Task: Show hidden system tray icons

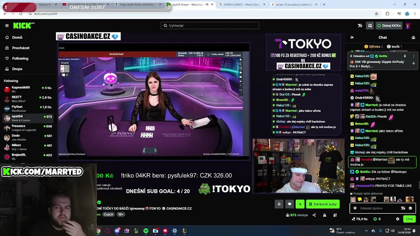Action: (x=366, y=231)
